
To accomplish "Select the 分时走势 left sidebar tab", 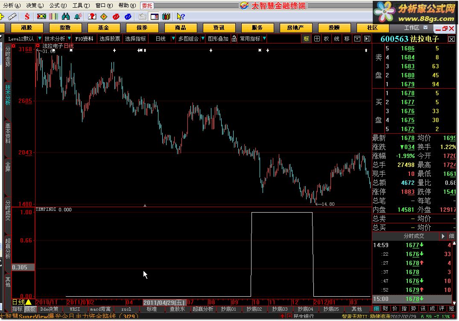I will (x=8, y=56).
